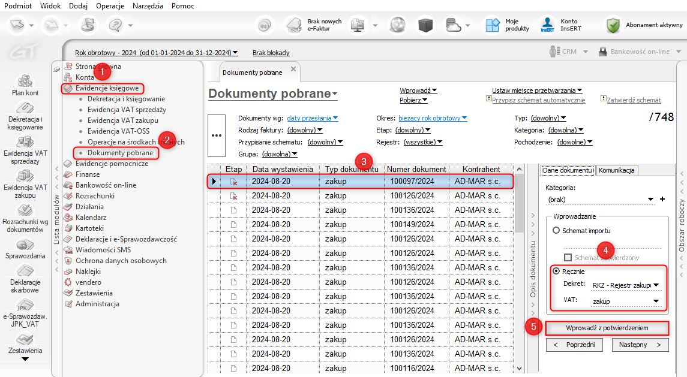Open Deklaracje skarbowe sidebar icon
The height and width of the screenshot is (377, 687).
(25, 272)
